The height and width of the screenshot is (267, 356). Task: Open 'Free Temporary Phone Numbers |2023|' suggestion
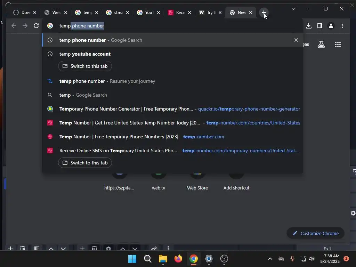[172, 137]
